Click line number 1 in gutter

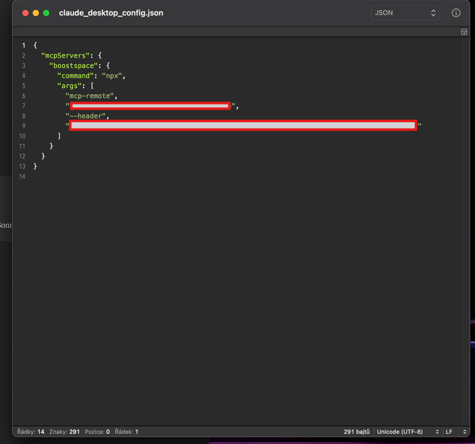tap(24, 46)
